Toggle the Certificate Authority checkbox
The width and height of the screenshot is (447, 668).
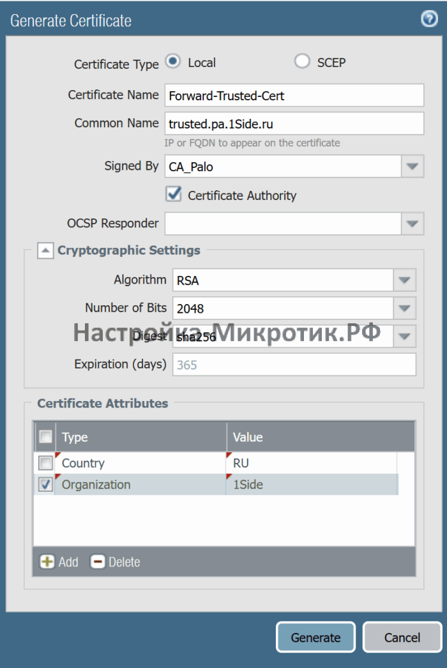[174, 194]
